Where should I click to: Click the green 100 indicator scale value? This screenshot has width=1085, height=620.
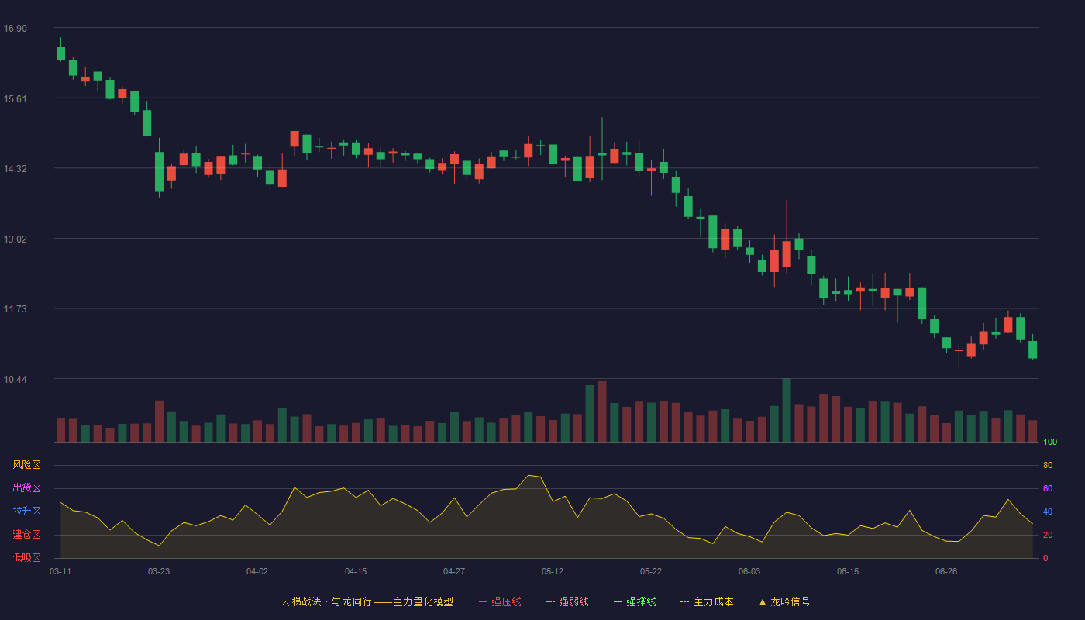click(x=1050, y=443)
